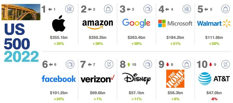The image size is (233, 103).
Task: Click the Amazon logo
Action: click(98, 24)
